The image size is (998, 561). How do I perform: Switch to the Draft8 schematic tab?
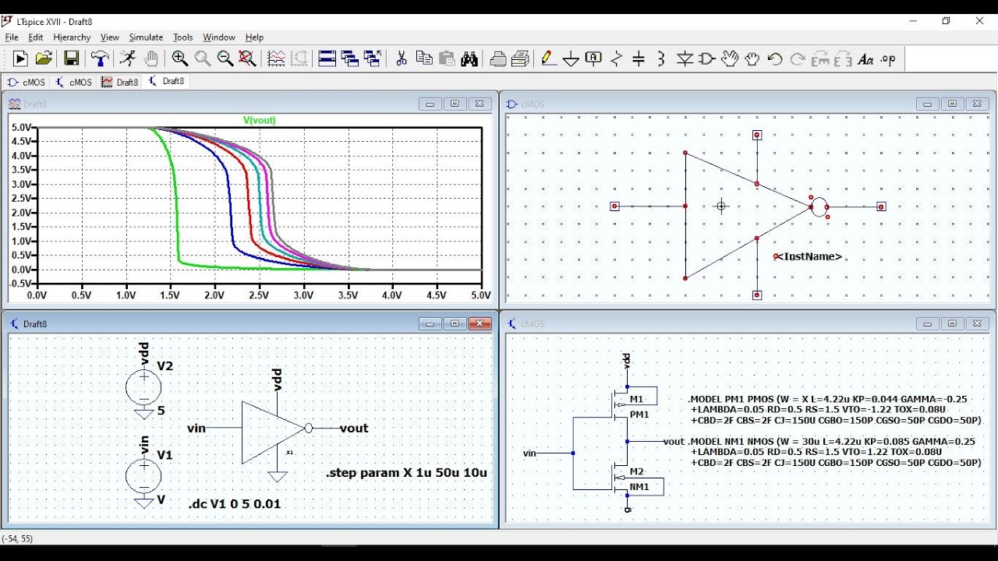(x=167, y=82)
